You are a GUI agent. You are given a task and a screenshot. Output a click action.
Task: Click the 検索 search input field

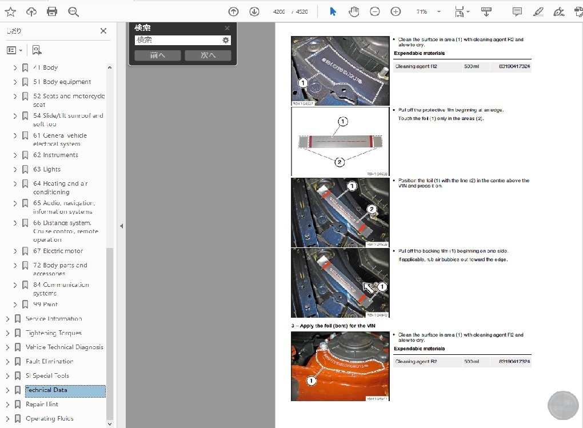178,40
